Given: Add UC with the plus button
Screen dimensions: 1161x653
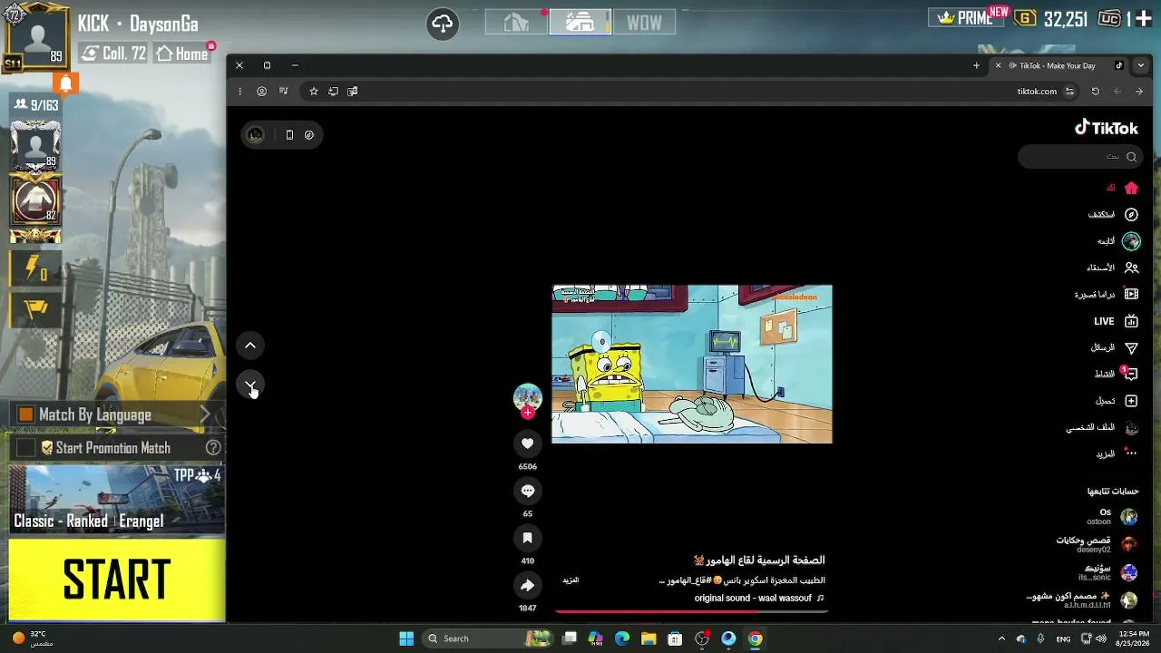Looking at the screenshot, I should pos(1143,18).
